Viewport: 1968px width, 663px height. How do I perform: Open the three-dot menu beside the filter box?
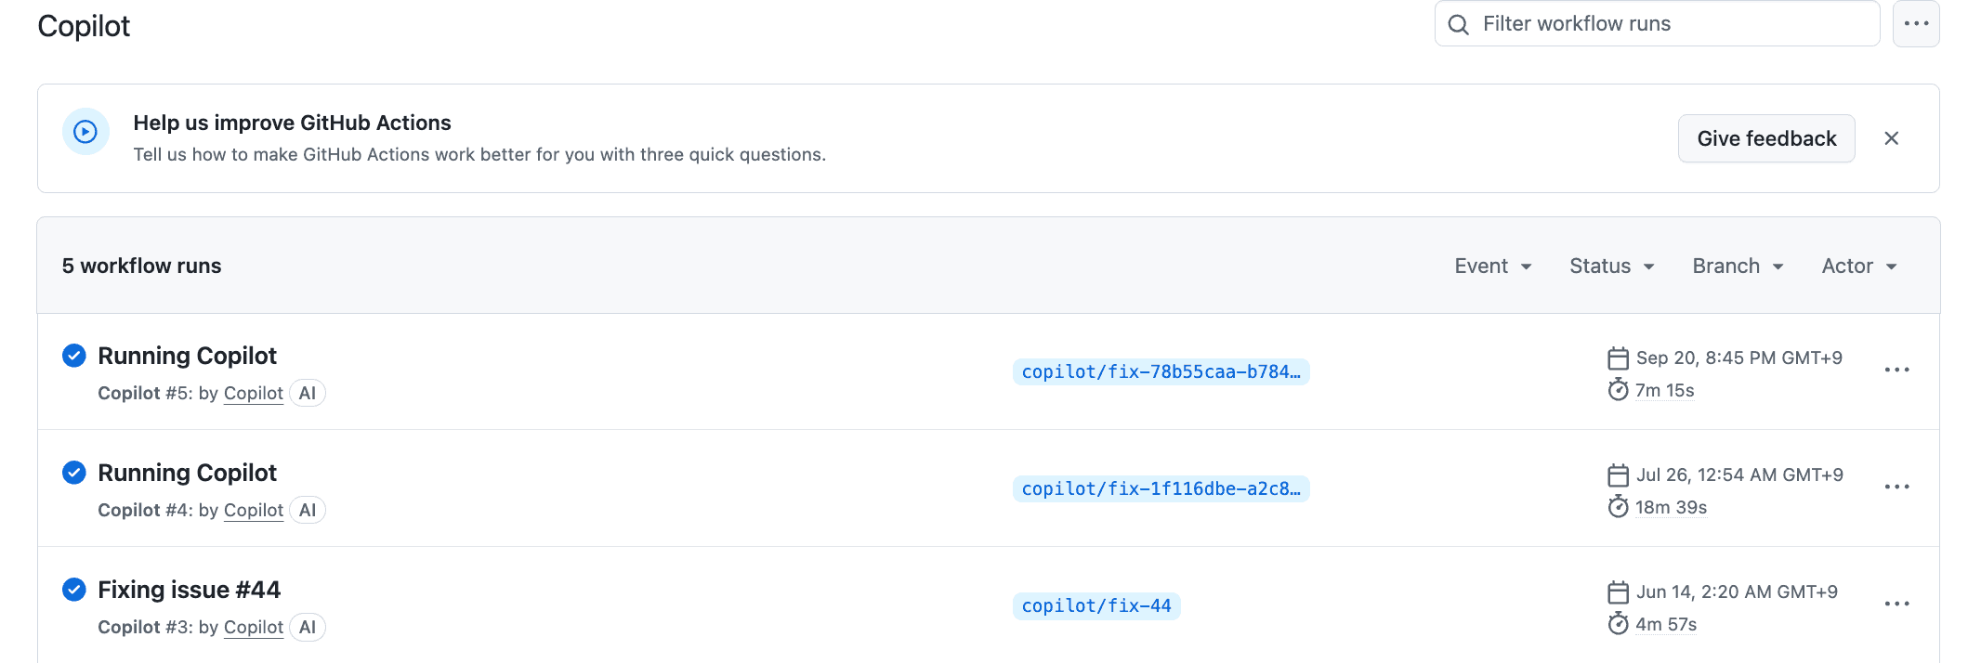1916,24
